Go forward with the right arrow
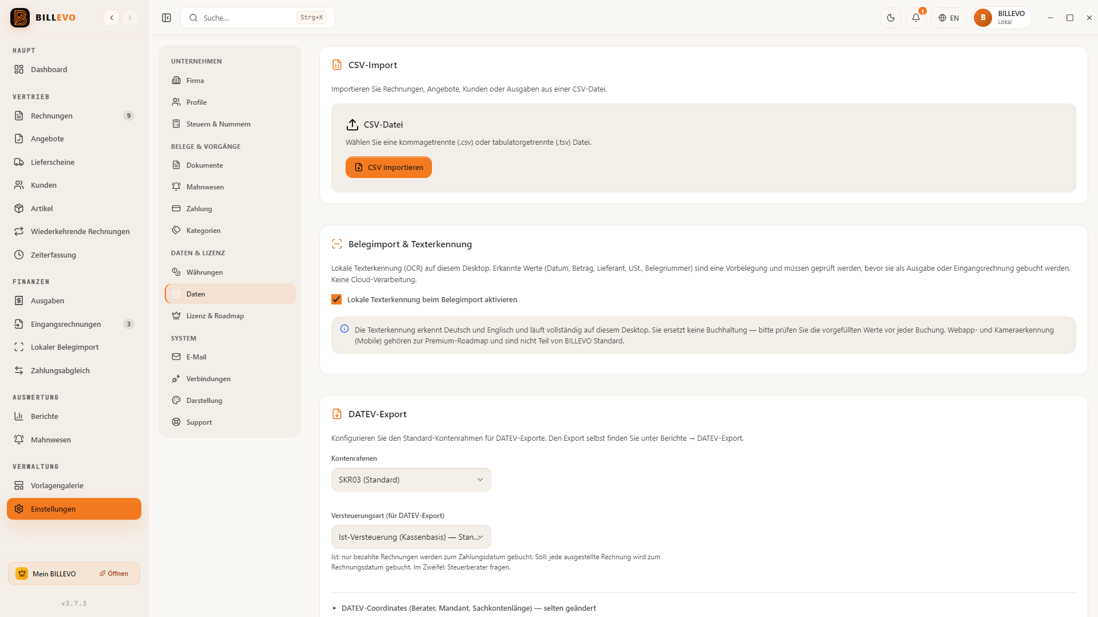Image resolution: width=1098 pixels, height=617 pixels. point(130,18)
